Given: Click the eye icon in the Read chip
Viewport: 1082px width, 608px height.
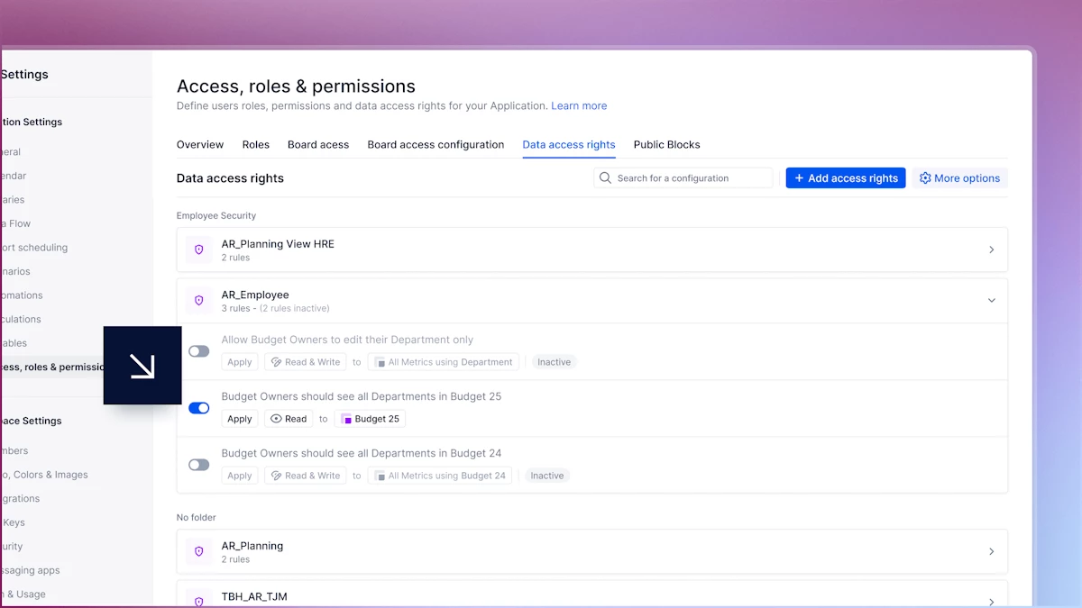Looking at the screenshot, I should pyautogui.click(x=276, y=419).
